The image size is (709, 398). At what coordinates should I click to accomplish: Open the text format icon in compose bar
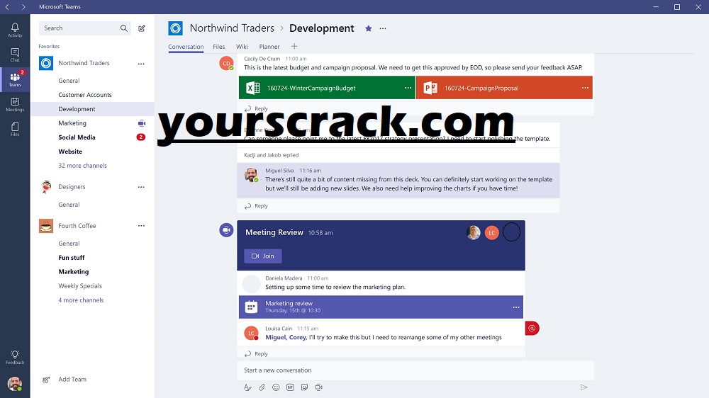pos(247,387)
